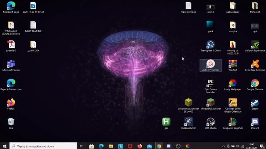This screenshot has height=149, width=266.
Task: Select the Steam desktop shortcut
Action: 255,104
